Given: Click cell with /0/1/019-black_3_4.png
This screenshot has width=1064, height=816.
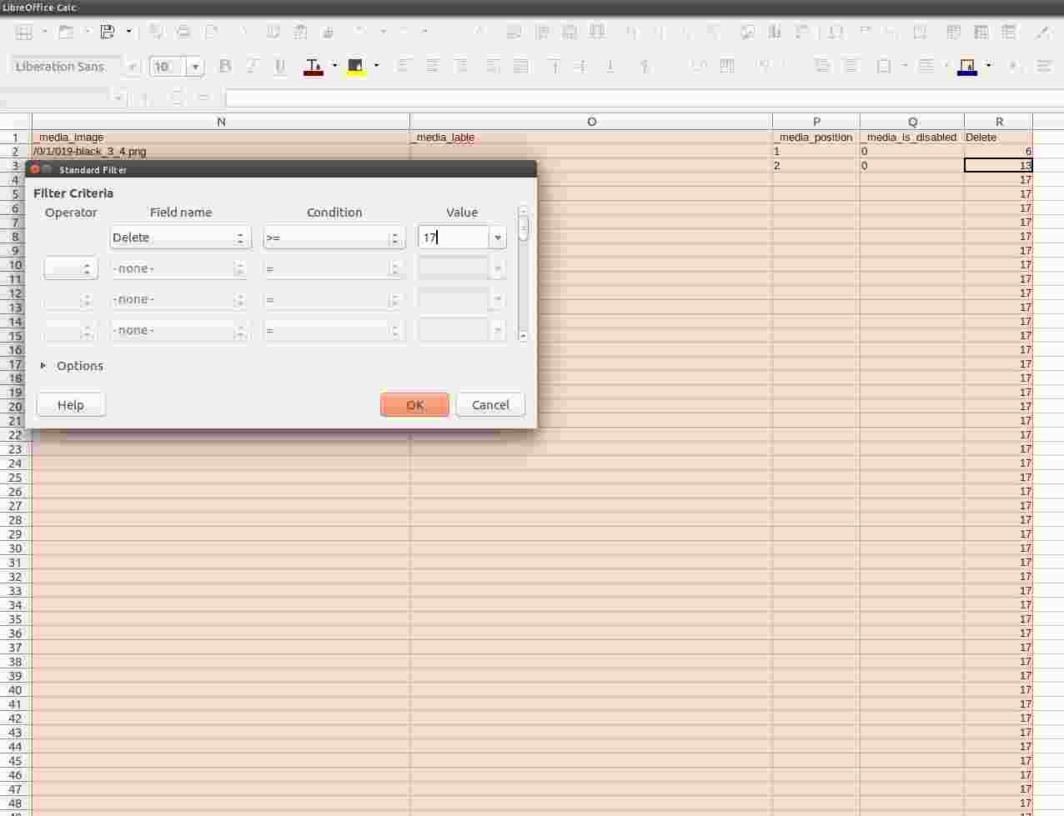Looking at the screenshot, I should click(221, 151).
